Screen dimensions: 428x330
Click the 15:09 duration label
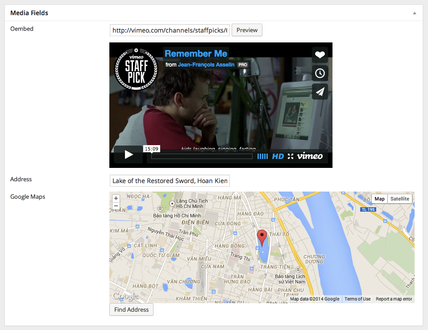[151, 149]
